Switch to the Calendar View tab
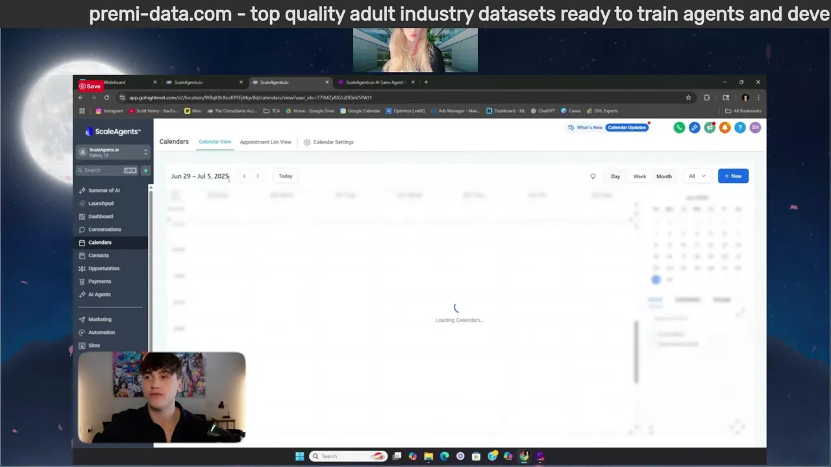The height and width of the screenshot is (467, 831). point(215,141)
